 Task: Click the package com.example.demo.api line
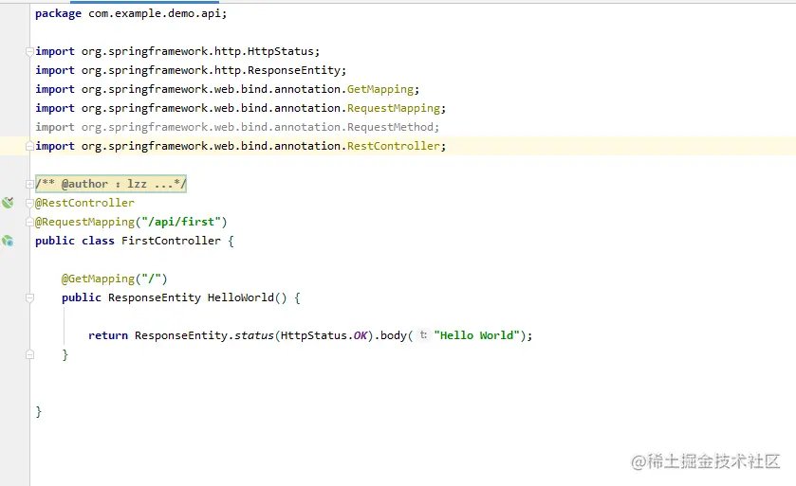click(131, 13)
